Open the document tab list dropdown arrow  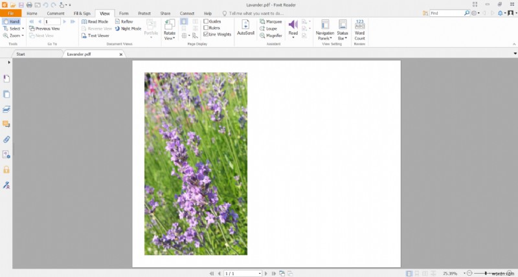pyautogui.click(x=515, y=54)
